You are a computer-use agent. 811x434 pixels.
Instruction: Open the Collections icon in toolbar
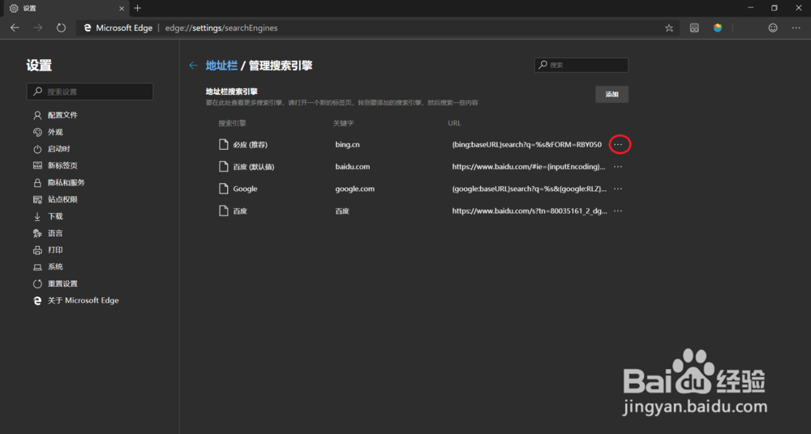click(x=695, y=28)
